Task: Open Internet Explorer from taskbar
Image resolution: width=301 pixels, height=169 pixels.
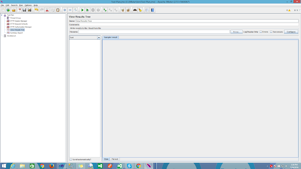Action: click(13, 166)
